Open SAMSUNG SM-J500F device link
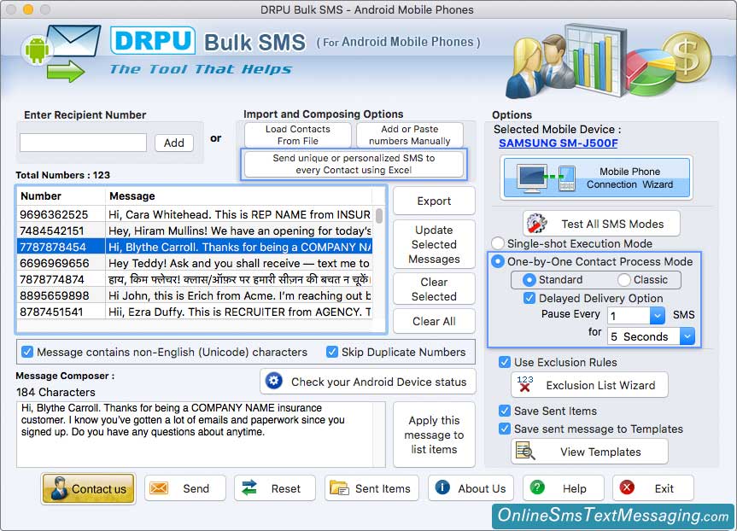Screen dimensions: 737x531 pyautogui.click(x=558, y=143)
